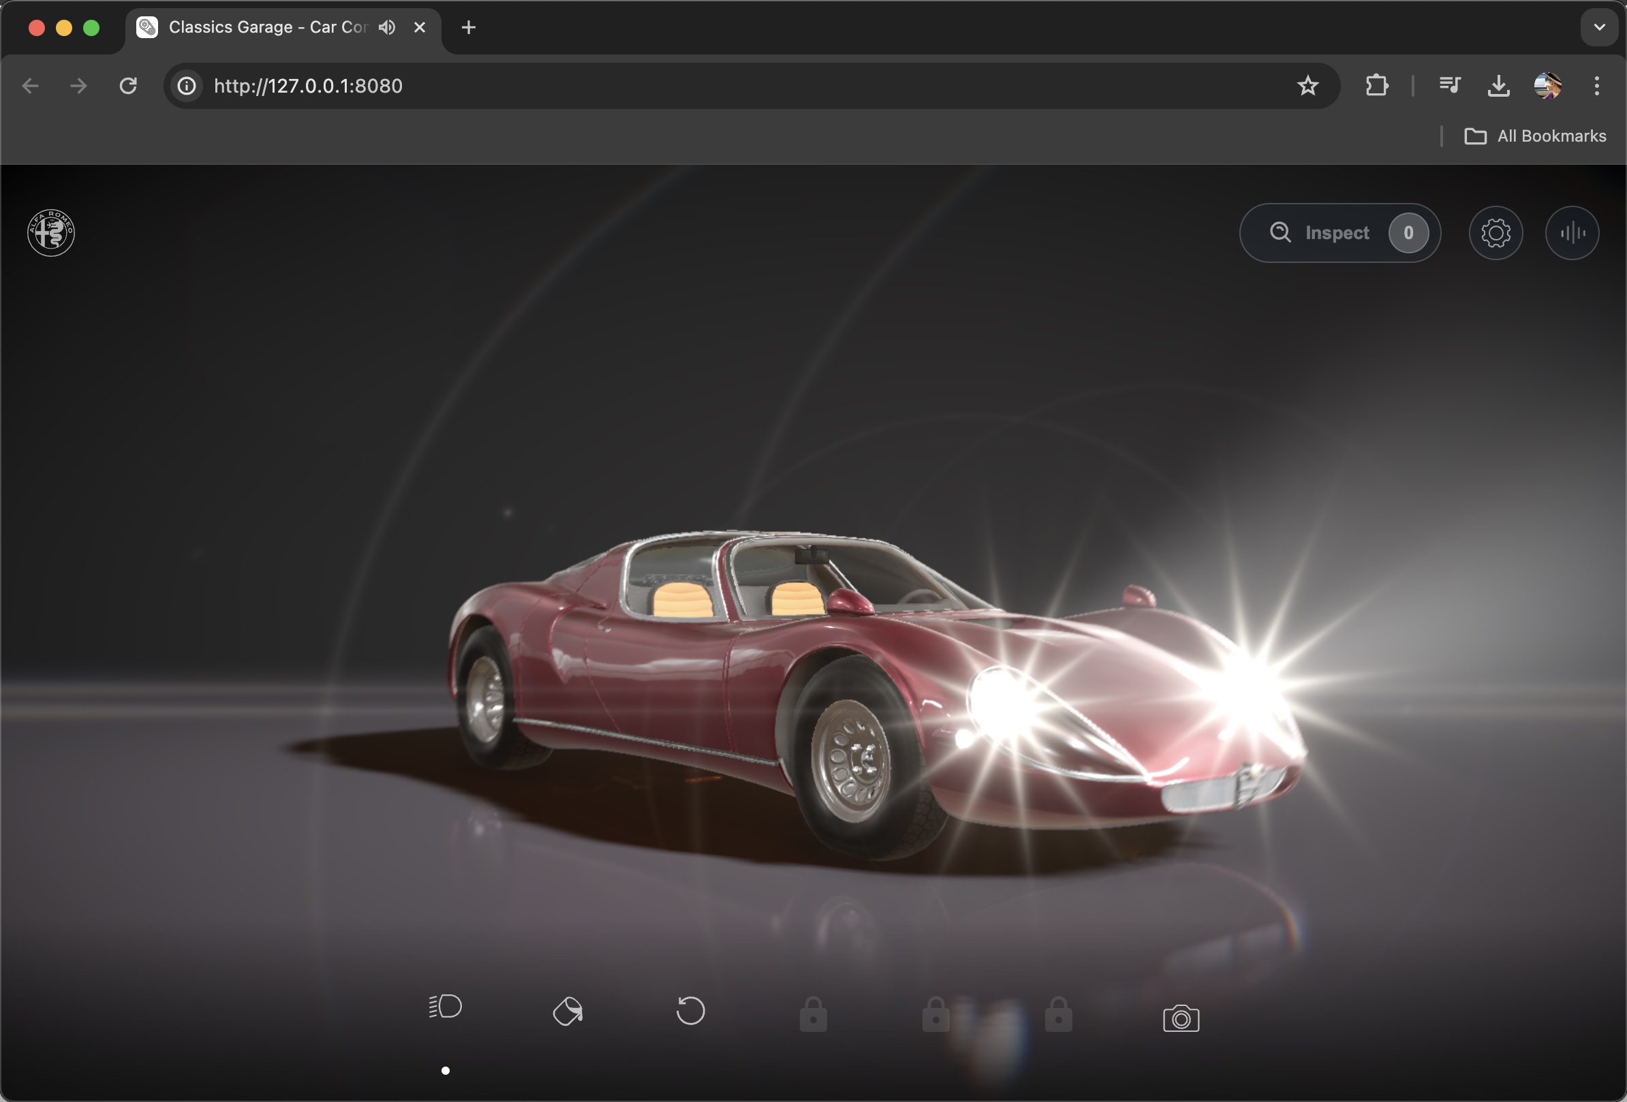Open the All Bookmarks folder
This screenshot has height=1102, width=1627.
click(x=1535, y=136)
